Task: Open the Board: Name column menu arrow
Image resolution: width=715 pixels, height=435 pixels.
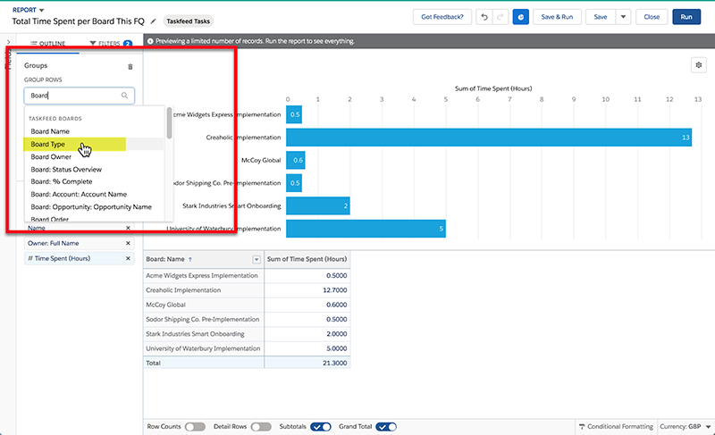Action: point(257,259)
